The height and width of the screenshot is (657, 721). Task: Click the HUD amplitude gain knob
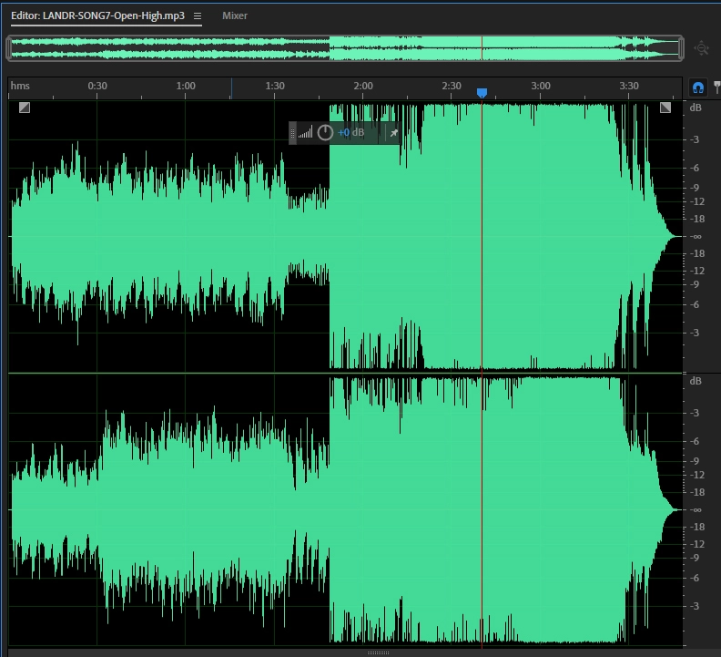[325, 133]
